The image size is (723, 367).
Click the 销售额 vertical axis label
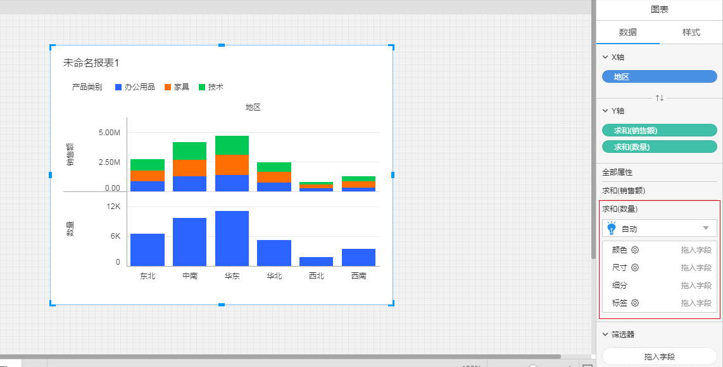pos(70,154)
